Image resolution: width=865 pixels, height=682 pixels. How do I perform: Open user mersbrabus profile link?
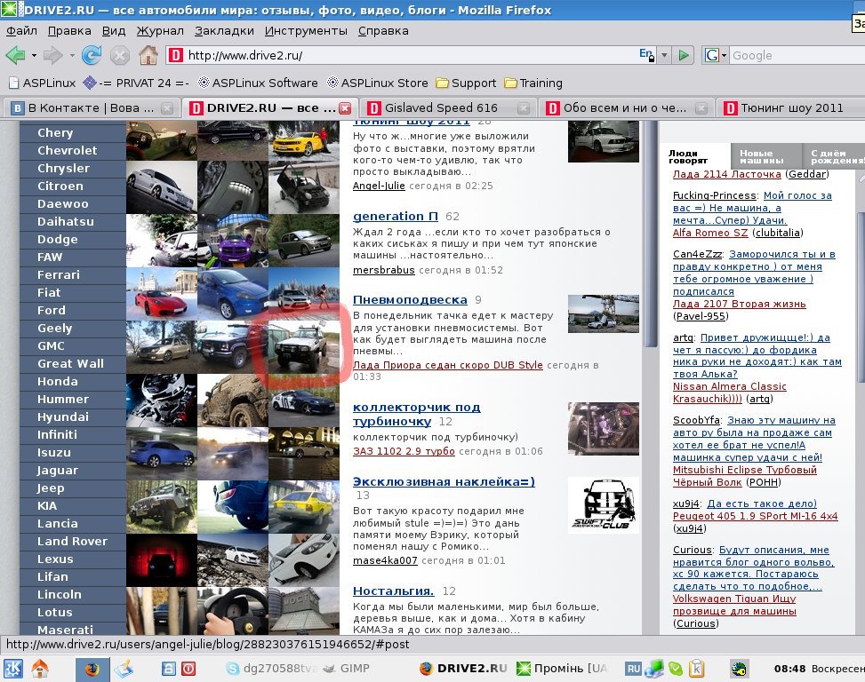(x=383, y=270)
